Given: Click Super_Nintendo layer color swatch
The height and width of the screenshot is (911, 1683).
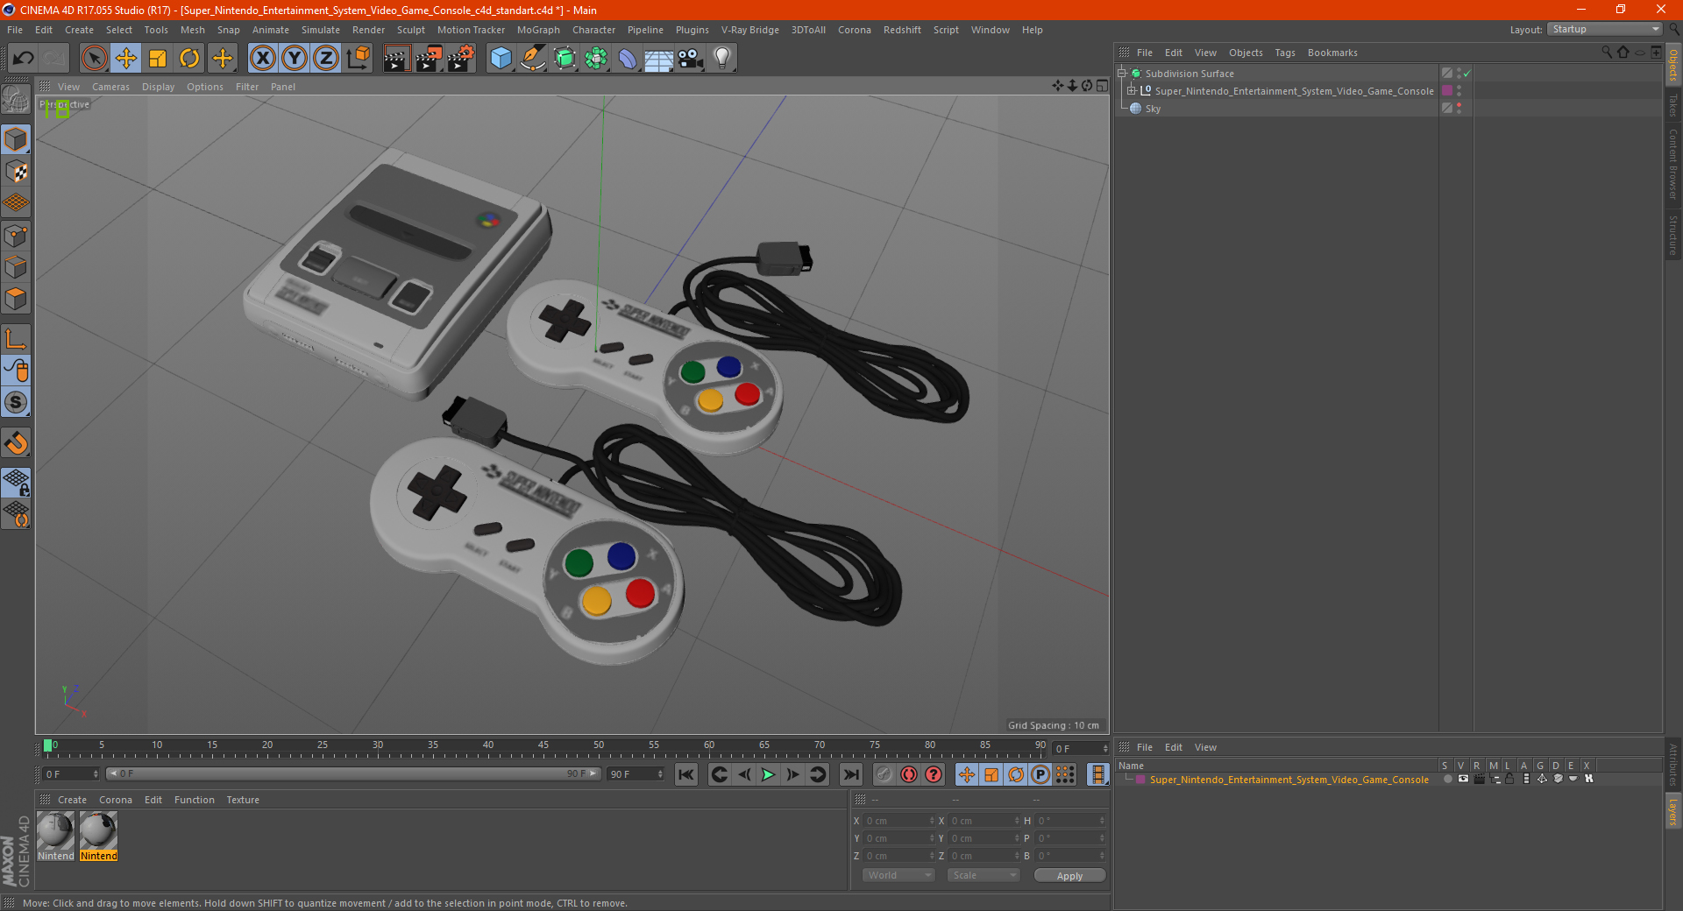Looking at the screenshot, I should coord(1140,780).
